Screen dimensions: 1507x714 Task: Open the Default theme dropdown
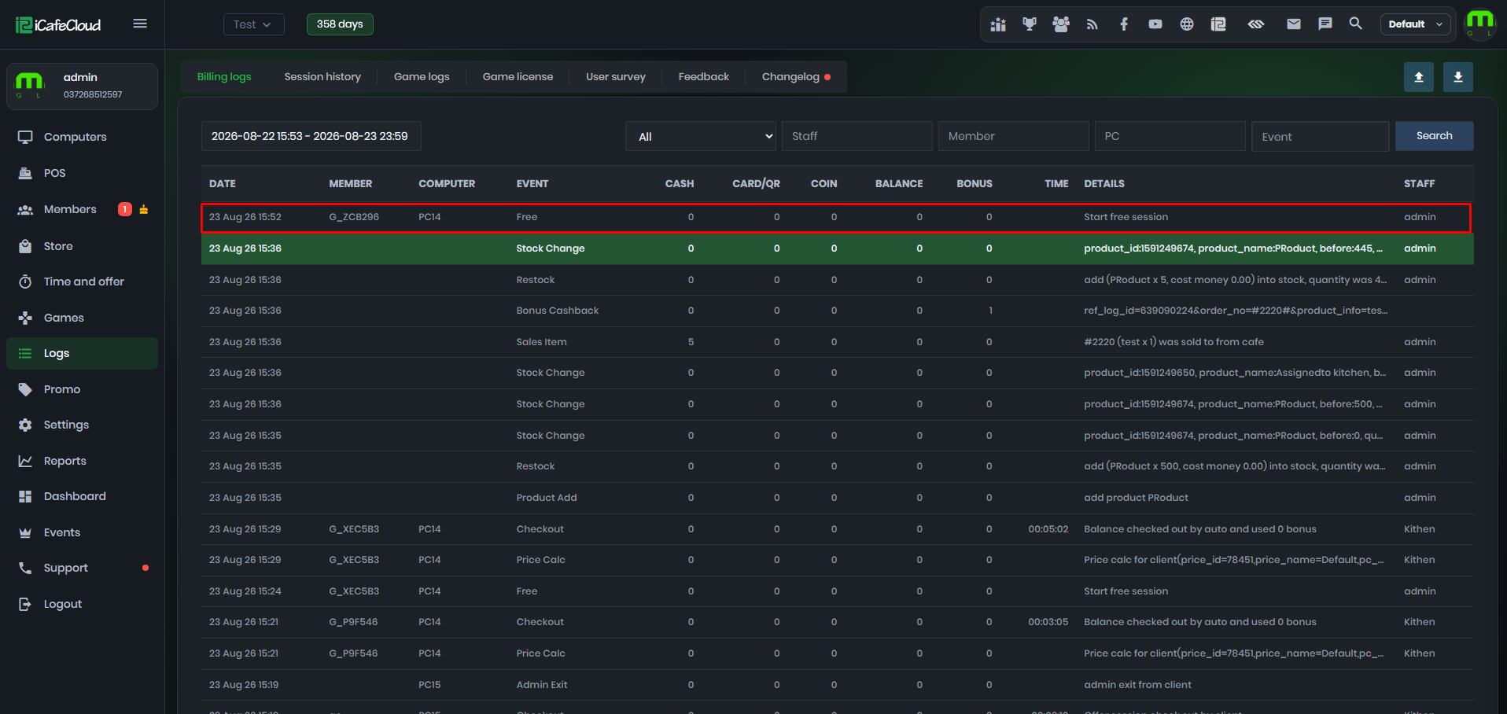pyautogui.click(x=1416, y=24)
